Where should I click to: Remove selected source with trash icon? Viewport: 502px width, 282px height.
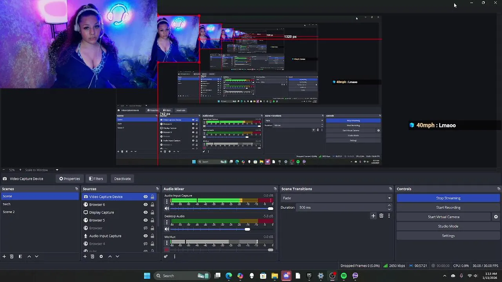pos(93,257)
